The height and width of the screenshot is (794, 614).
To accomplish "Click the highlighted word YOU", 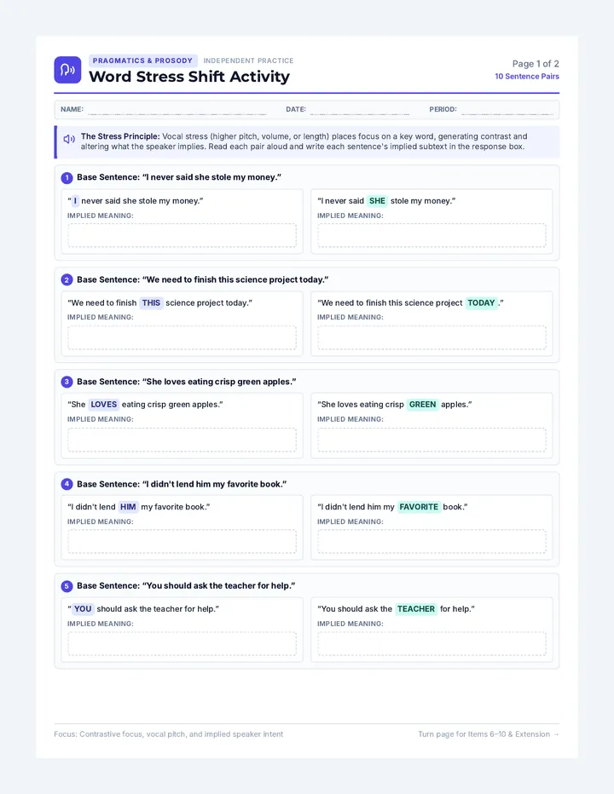I will 83,609.
